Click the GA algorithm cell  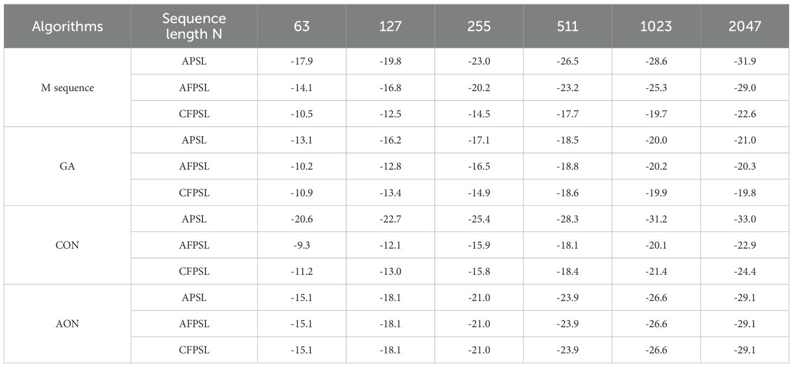click(67, 167)
